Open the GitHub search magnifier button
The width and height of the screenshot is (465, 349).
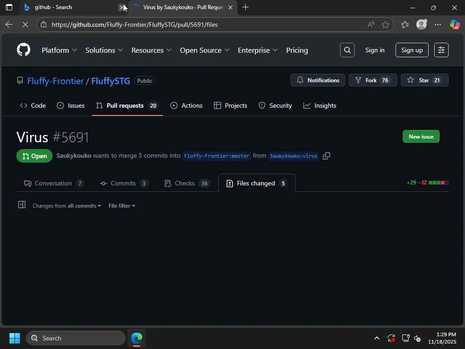coord(347,50)
